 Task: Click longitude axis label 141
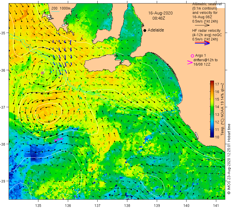pyautogui.click(x=216, y=205)
